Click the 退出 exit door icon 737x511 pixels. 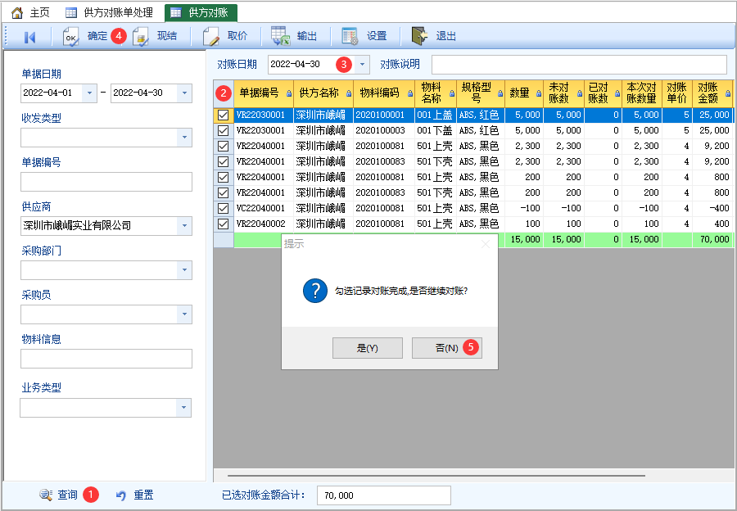420,36
